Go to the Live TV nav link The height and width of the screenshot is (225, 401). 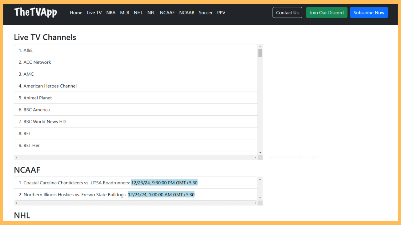(x=94, y=13)
